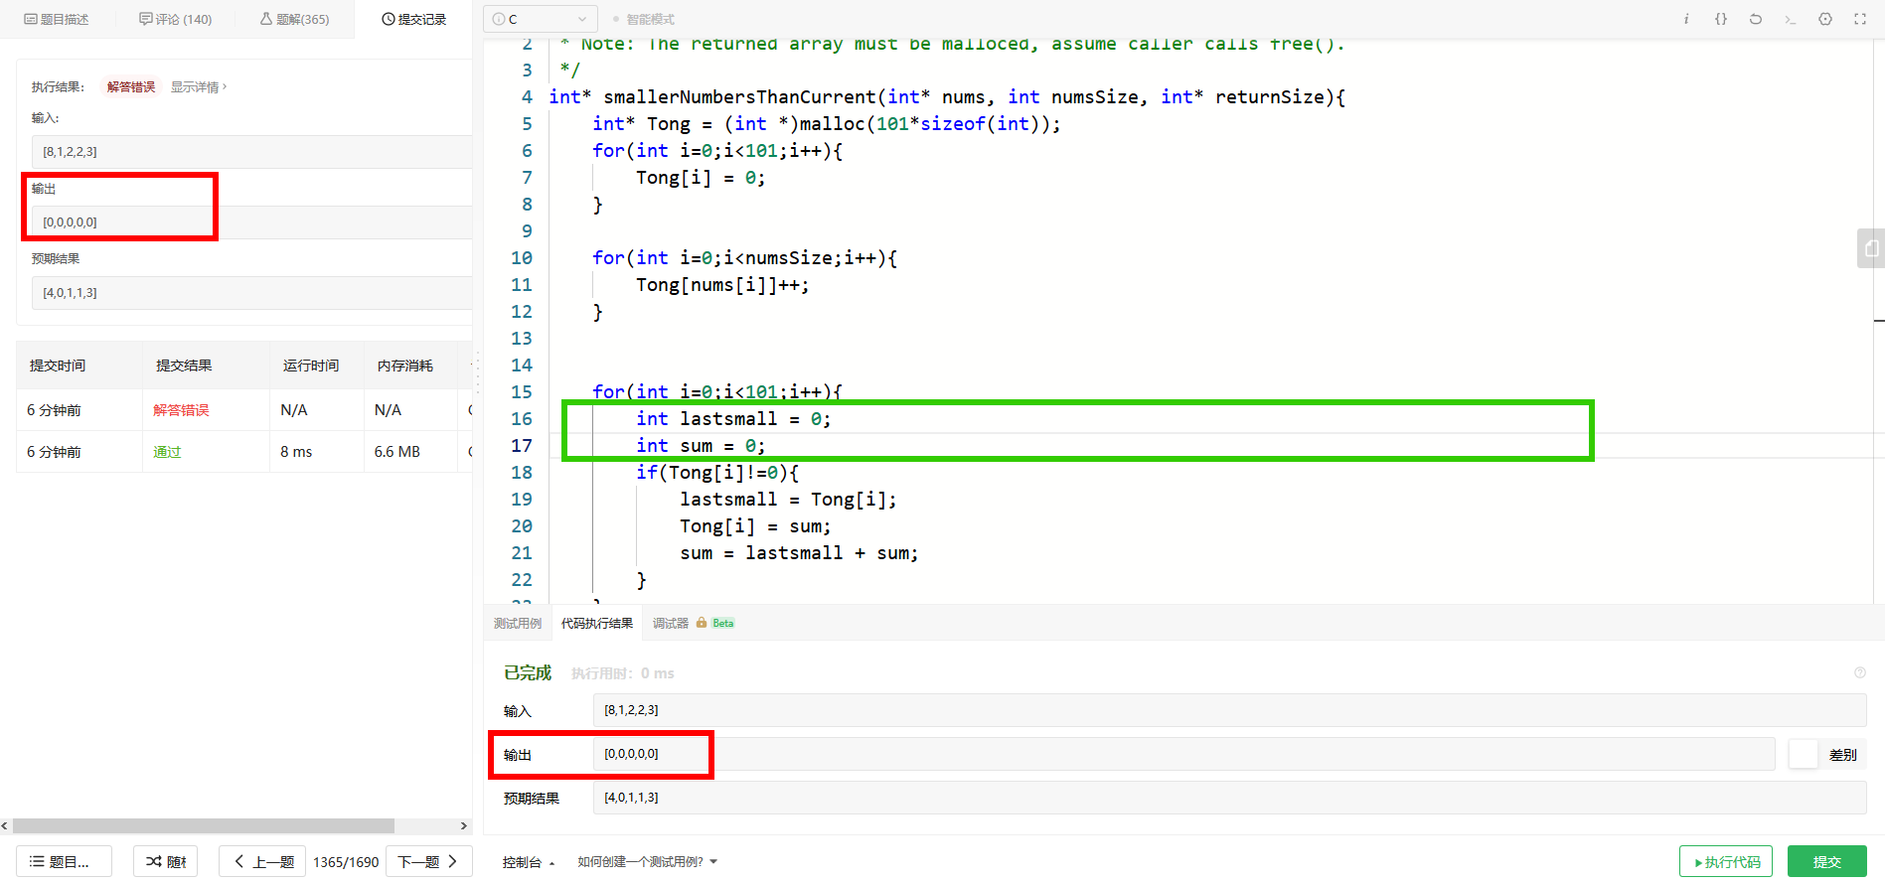Open the 题目 problem list button
Screen dimensions: 1885x883
[64, 861]
